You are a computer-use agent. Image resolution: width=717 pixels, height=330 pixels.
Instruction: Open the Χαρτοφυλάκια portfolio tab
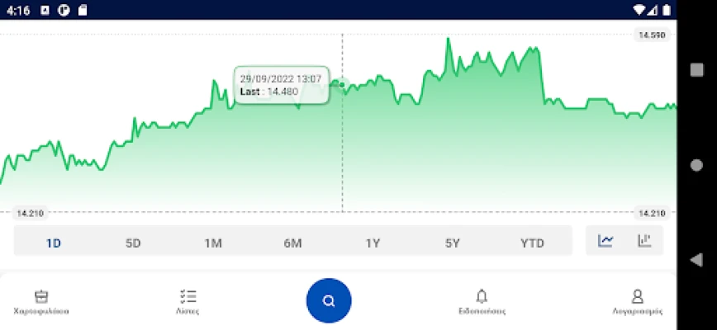tap(41, 302)
